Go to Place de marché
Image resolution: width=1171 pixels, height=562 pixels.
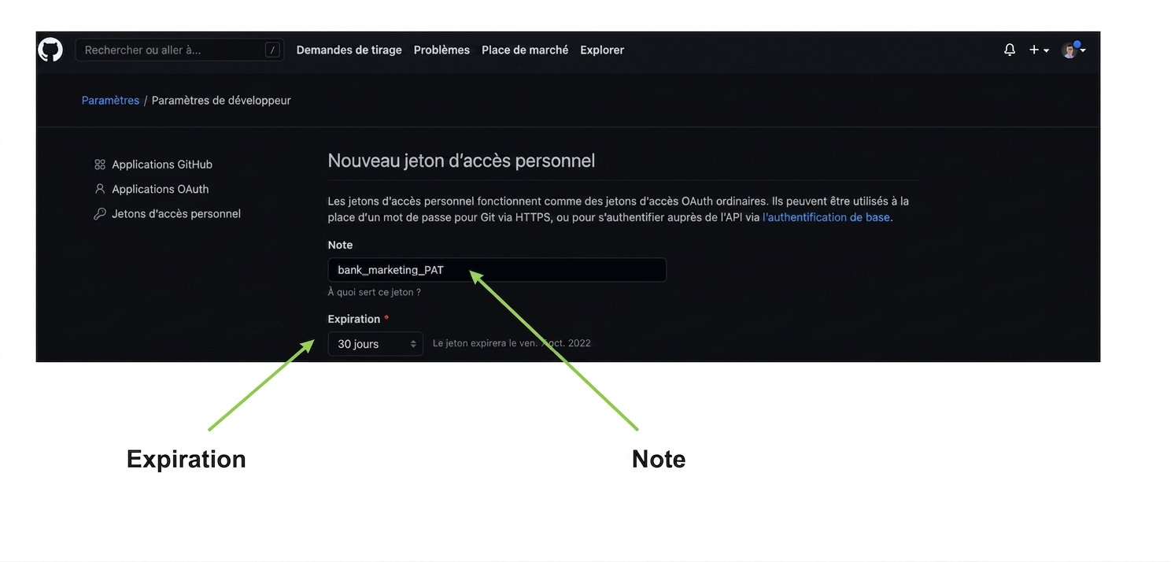525,50
